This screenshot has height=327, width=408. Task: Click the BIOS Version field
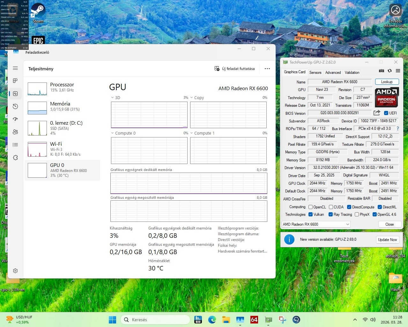coord(340,113)
